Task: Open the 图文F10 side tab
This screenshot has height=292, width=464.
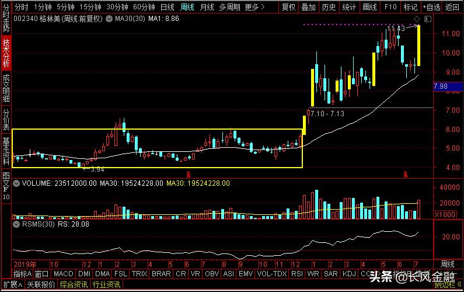Action: [x=6, y=186]
